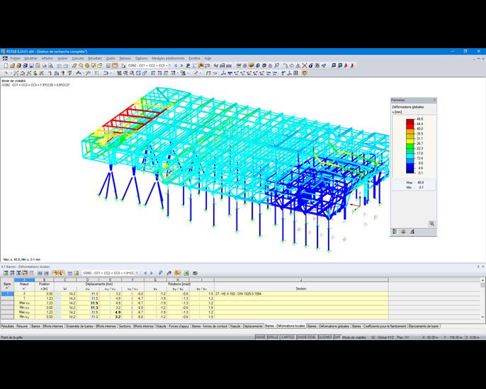The image size is (486, 389).
Task: Click the first bottom-left icon in Panneau panel
Action: click(395, 231)
